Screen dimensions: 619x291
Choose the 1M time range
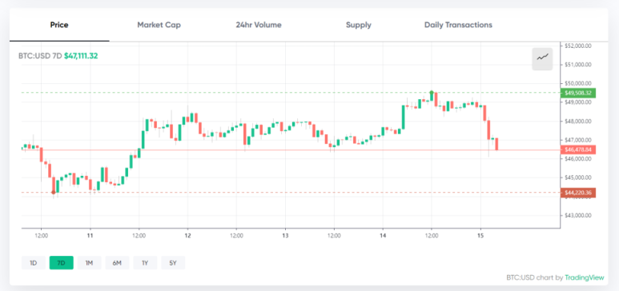click(89, 262)
